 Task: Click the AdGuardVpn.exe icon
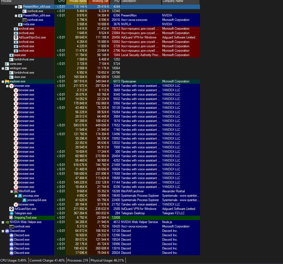(x=12, y=209)
